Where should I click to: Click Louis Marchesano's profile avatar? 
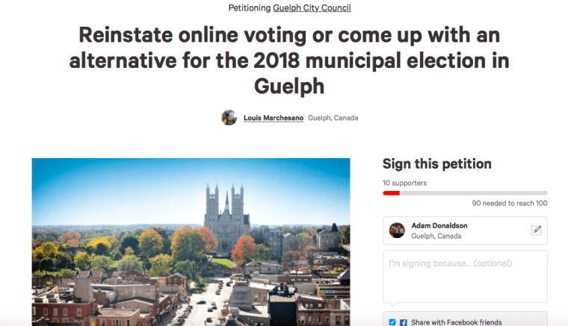229,118
